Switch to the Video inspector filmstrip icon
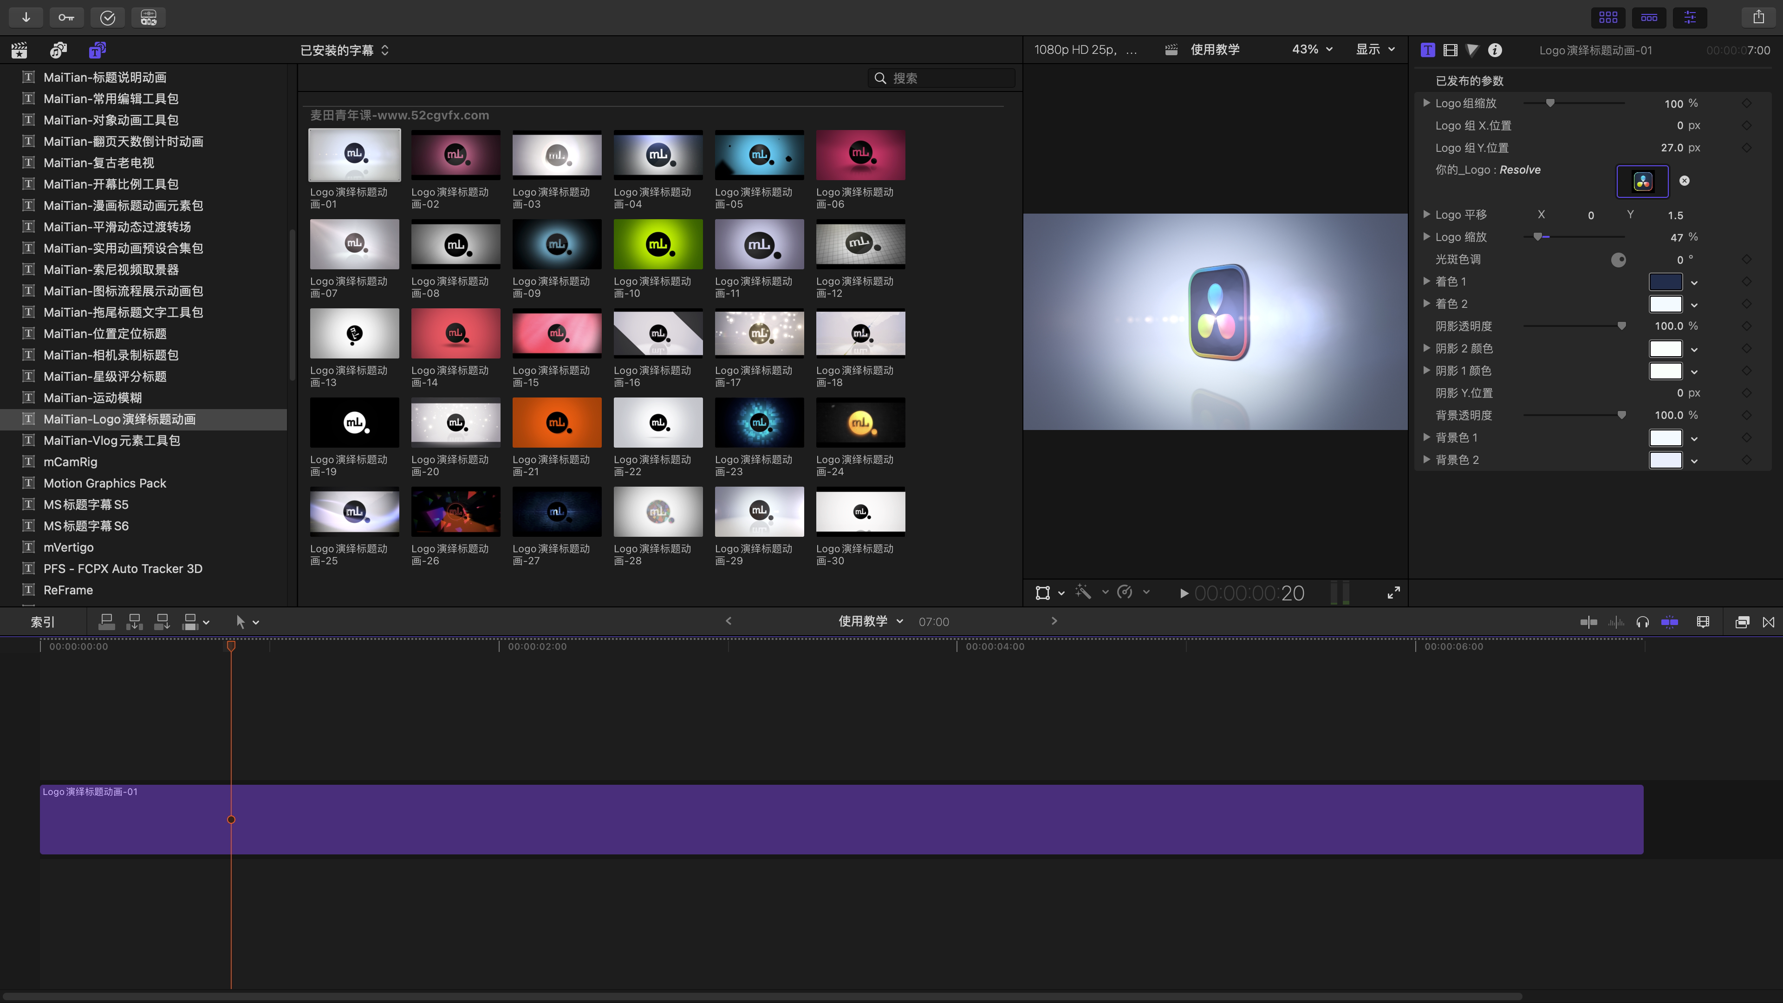1783x1003 pixels. pyautogui.click(x=1450, y=50)
